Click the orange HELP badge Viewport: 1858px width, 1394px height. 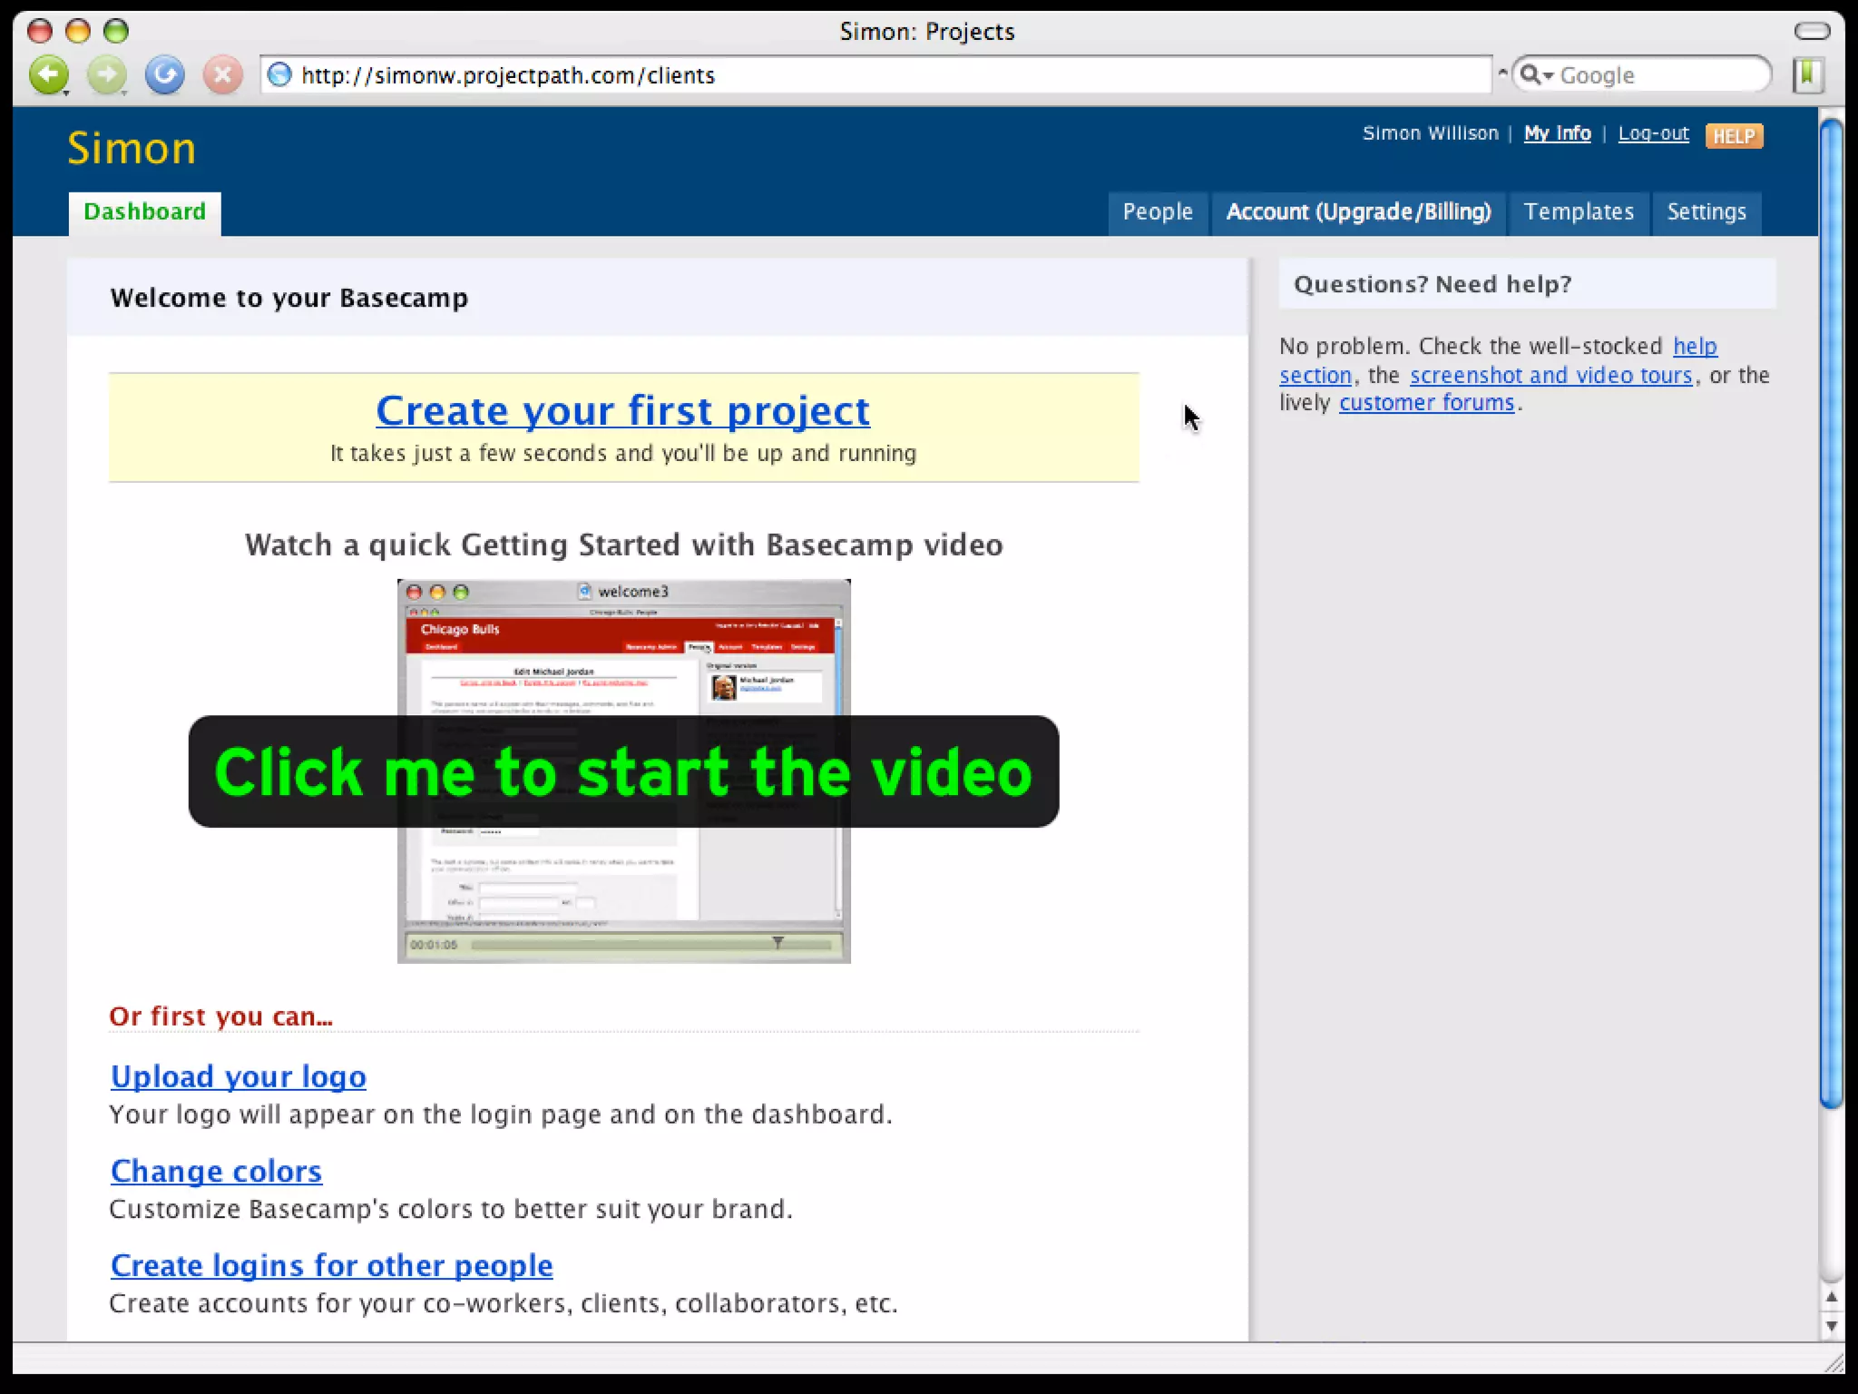(x=1733, y=136)
